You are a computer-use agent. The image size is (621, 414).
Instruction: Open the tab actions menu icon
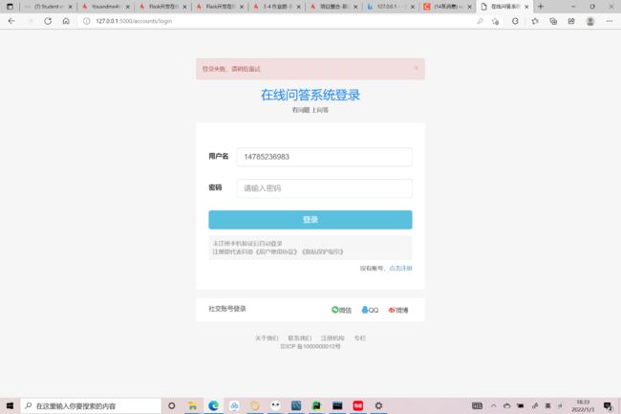[10, 7]
